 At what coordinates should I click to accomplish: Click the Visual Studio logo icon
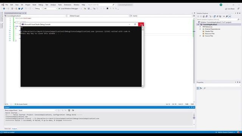(3, 5)
